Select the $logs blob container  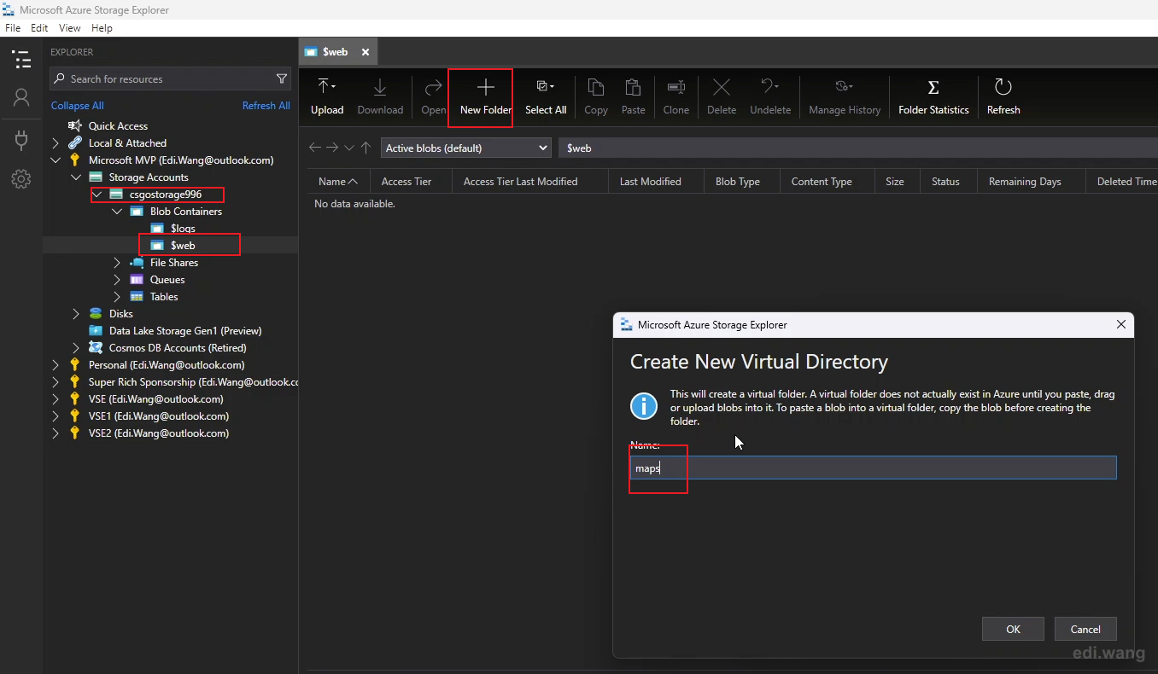pos(183,229)
